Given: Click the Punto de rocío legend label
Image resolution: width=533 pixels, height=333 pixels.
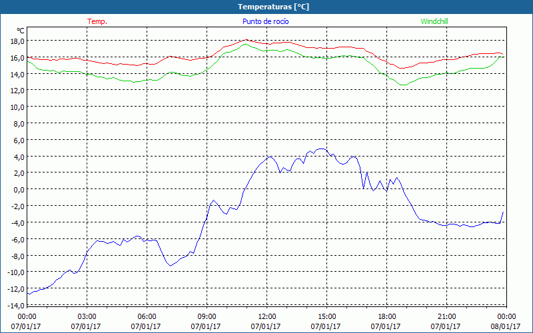Looking at the screenshot, I should [265, 21].
